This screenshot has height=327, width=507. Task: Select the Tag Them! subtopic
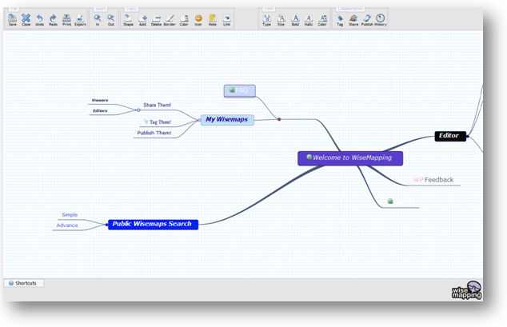pyautogui.click(x=161, y=122)
